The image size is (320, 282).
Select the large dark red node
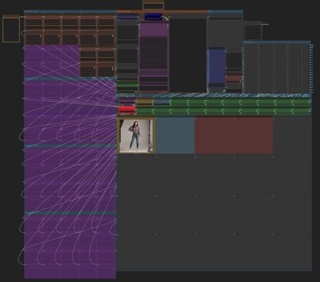click(x=234, y=135)
